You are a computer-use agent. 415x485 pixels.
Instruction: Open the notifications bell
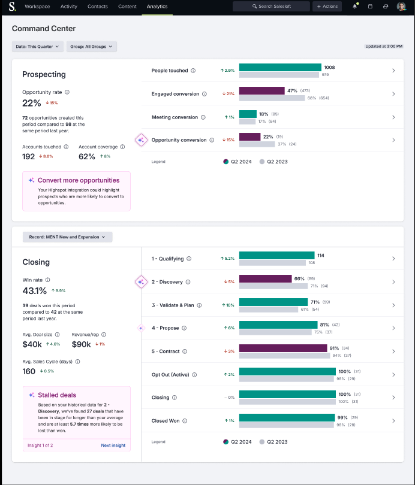pyautogui.click(x=355, y=6)
